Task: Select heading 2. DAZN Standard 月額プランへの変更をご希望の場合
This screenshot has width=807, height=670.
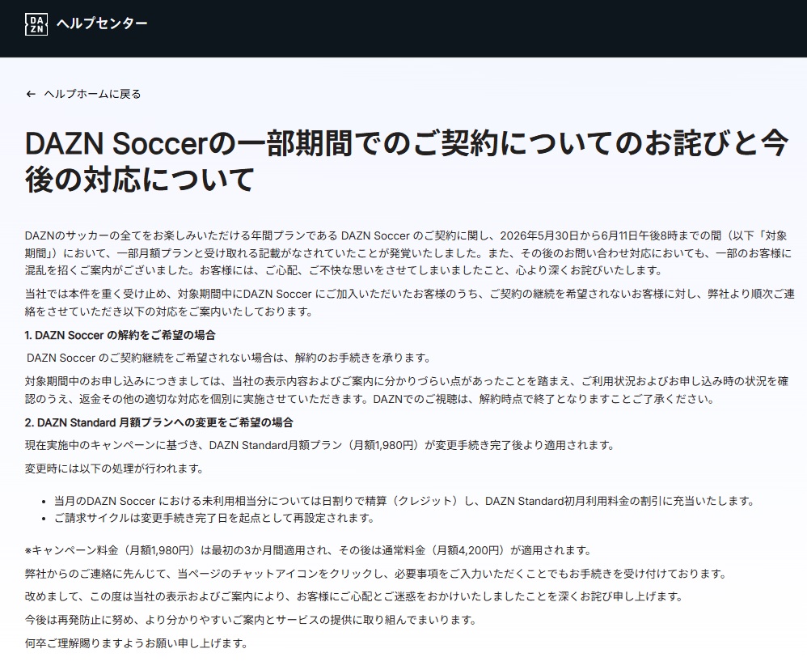Action: click(x=159, y=423)
